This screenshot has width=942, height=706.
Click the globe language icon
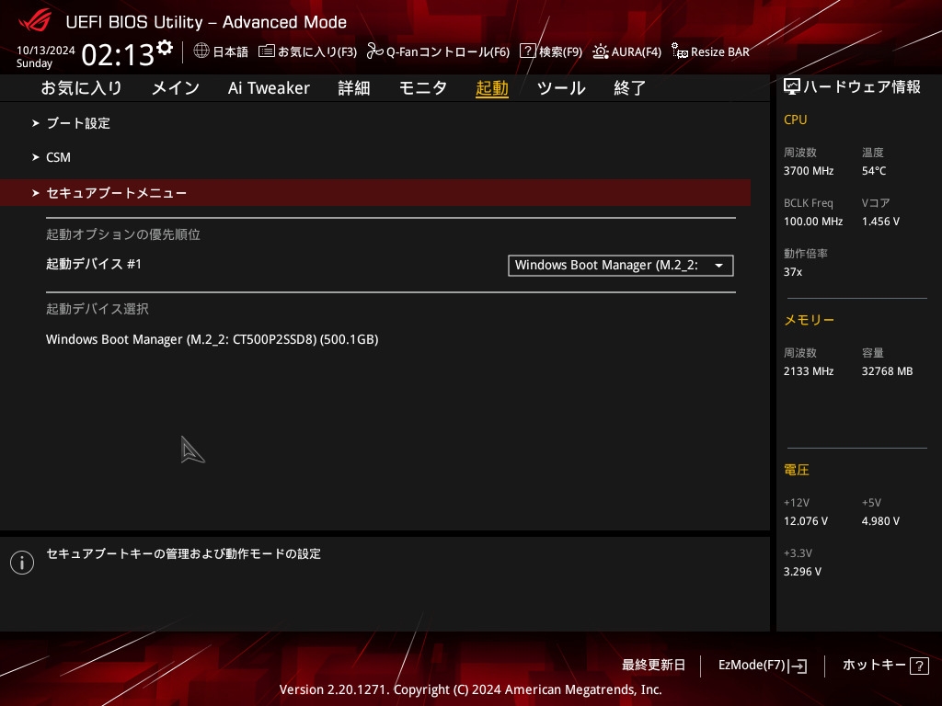click(x=201, y=51)
